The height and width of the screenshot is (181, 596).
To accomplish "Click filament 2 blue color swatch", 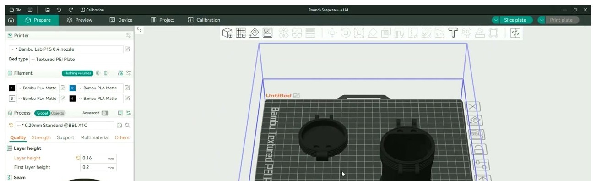I will [72, 88].
